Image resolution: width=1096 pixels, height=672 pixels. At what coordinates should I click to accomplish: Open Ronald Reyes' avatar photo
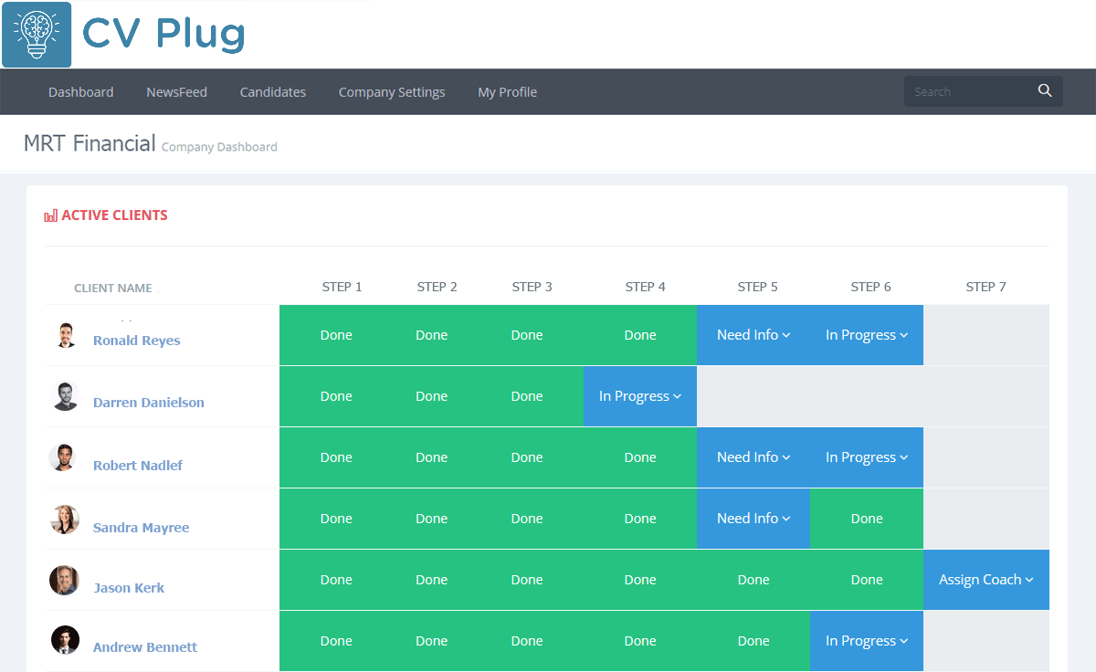[x=64, y=335]
